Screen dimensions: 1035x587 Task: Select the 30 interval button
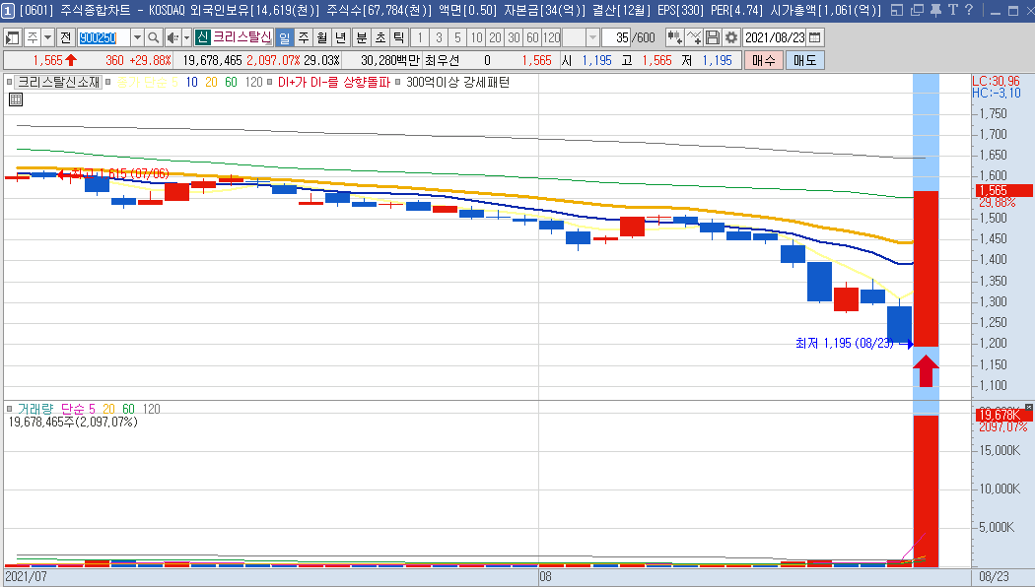pos(514,37)
